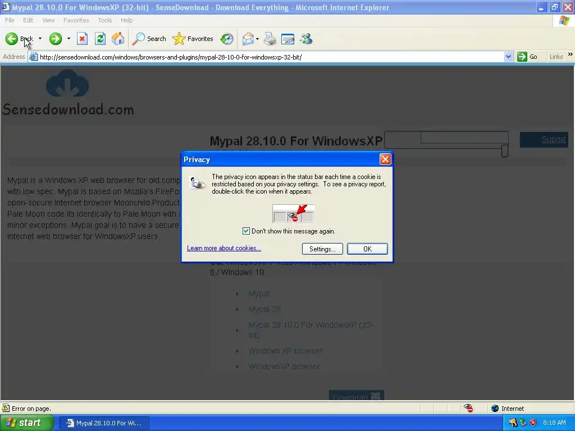Click the Settings... button in Privacy dialog
This screenshot has height=431, width=575.
[322, 249]
